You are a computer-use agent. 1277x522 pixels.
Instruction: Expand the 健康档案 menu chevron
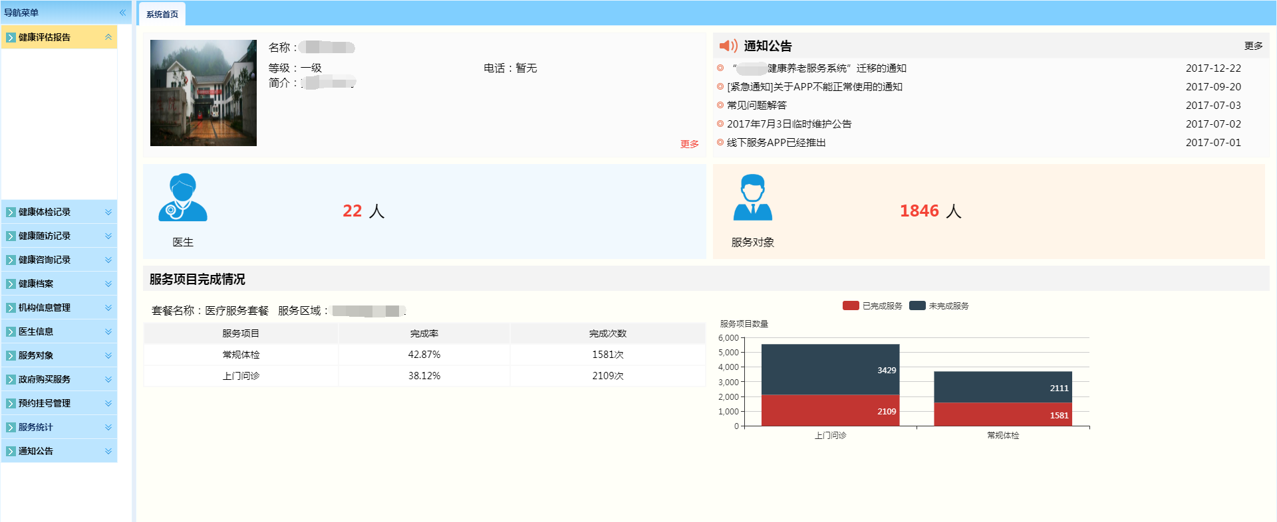click(x=108, y=284)
